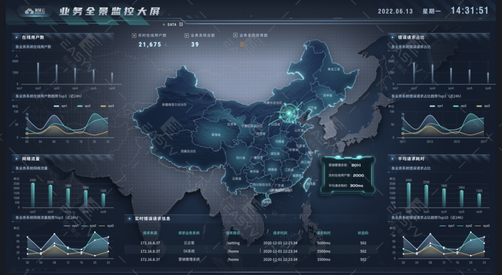Click the 网络流量 panel header icon
502x275 pixels.
[x=17, y=159]
